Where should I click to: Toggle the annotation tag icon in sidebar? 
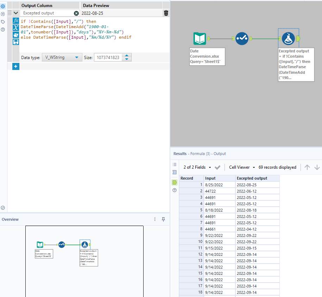pos(4,21)
